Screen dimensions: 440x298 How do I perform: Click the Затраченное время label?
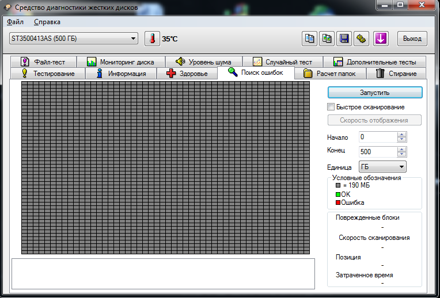click(364, 275)
